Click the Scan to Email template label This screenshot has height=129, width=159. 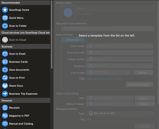[17, 54]
